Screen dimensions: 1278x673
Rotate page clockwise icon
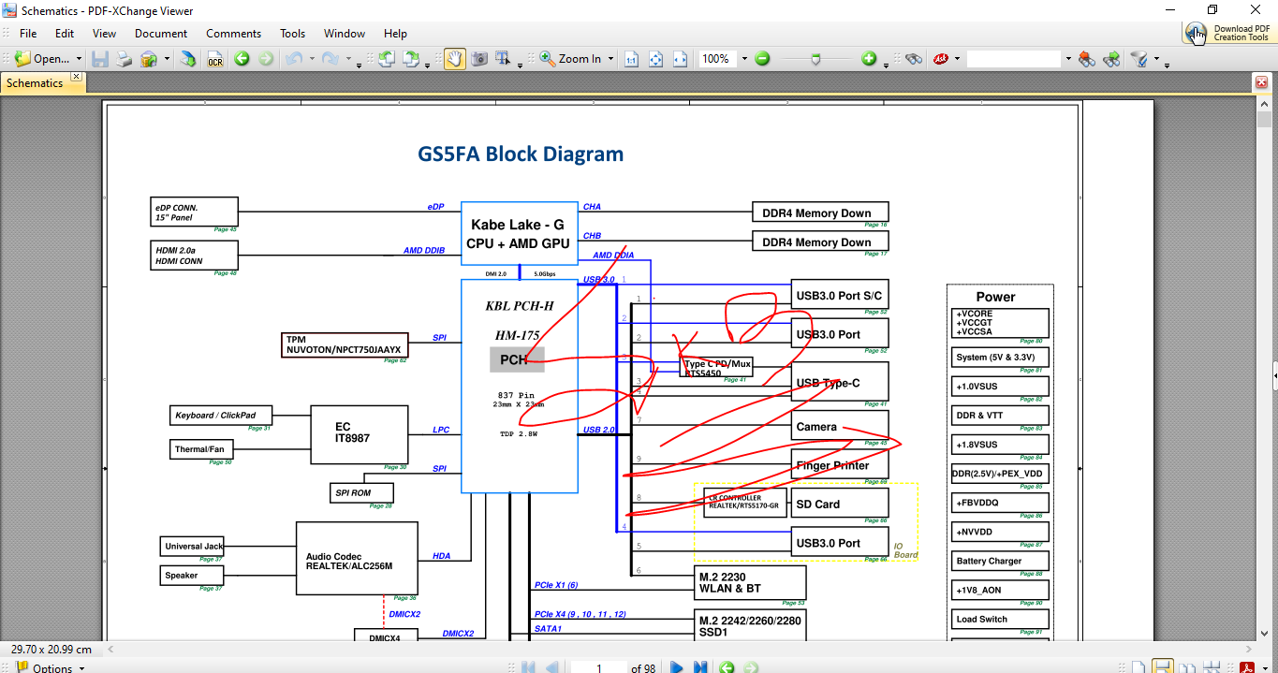(x=410, y=58)
